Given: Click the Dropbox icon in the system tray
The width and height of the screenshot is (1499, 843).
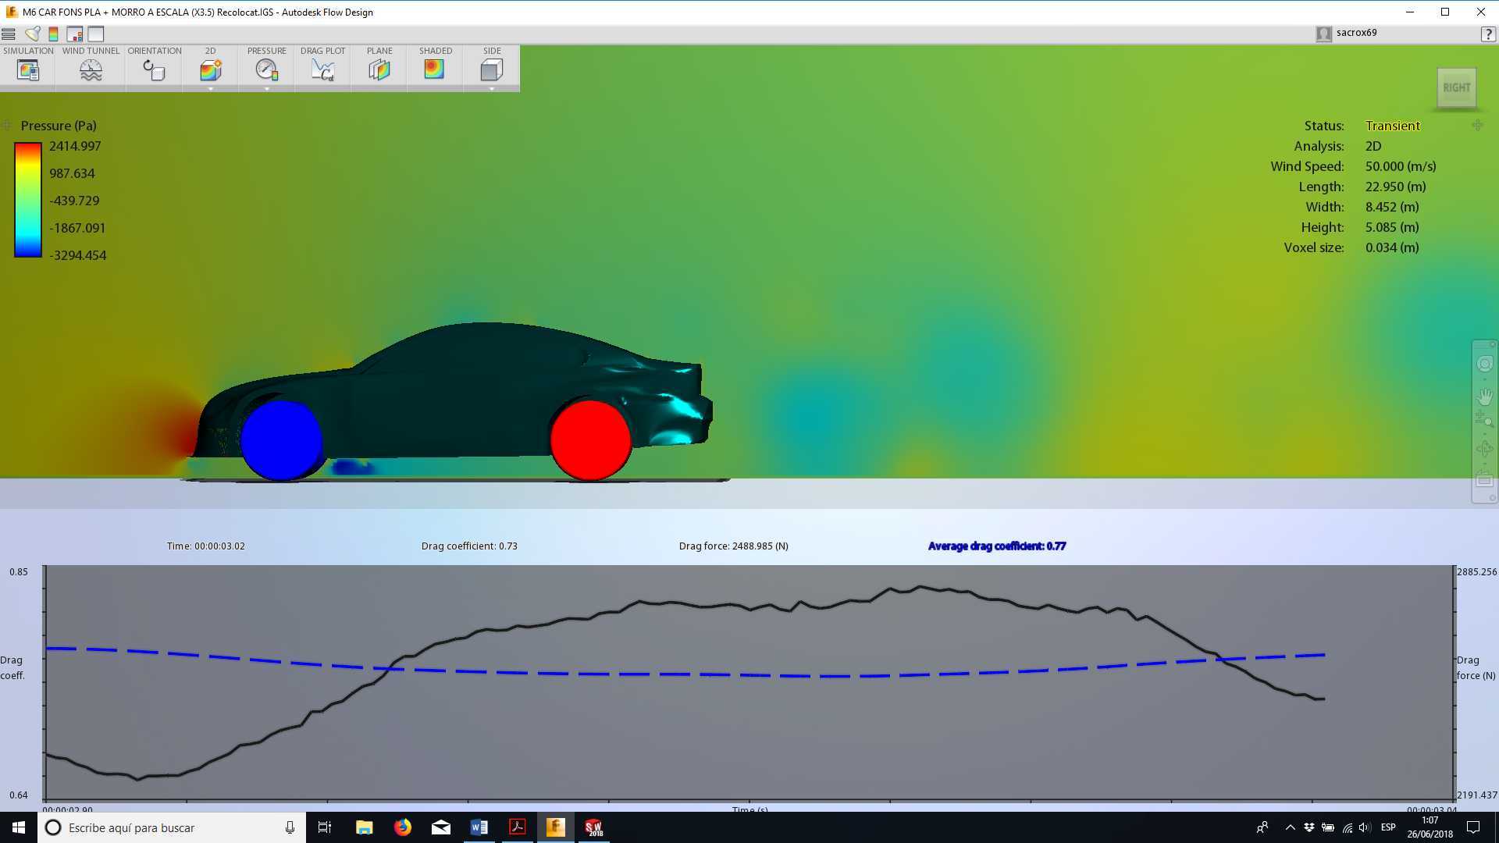Looking at the screenshot, I should [1309, 827].
